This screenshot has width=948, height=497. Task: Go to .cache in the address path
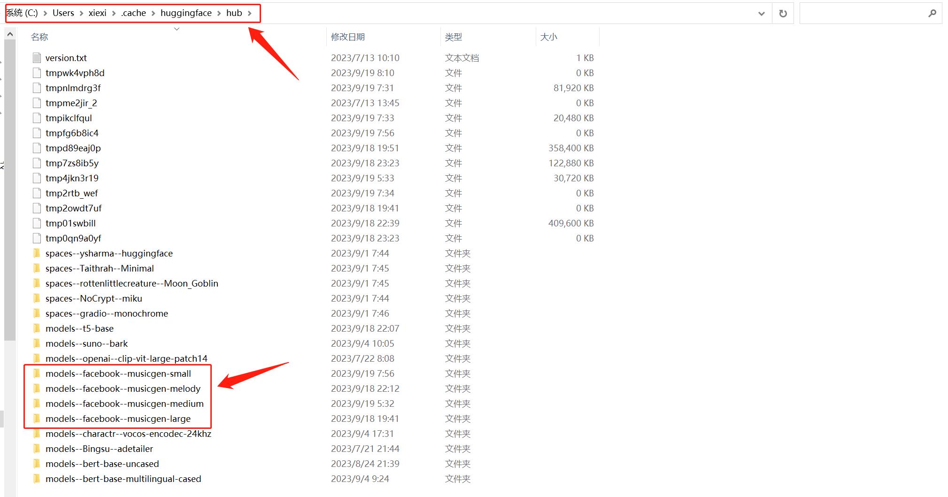tap(133, 13)
